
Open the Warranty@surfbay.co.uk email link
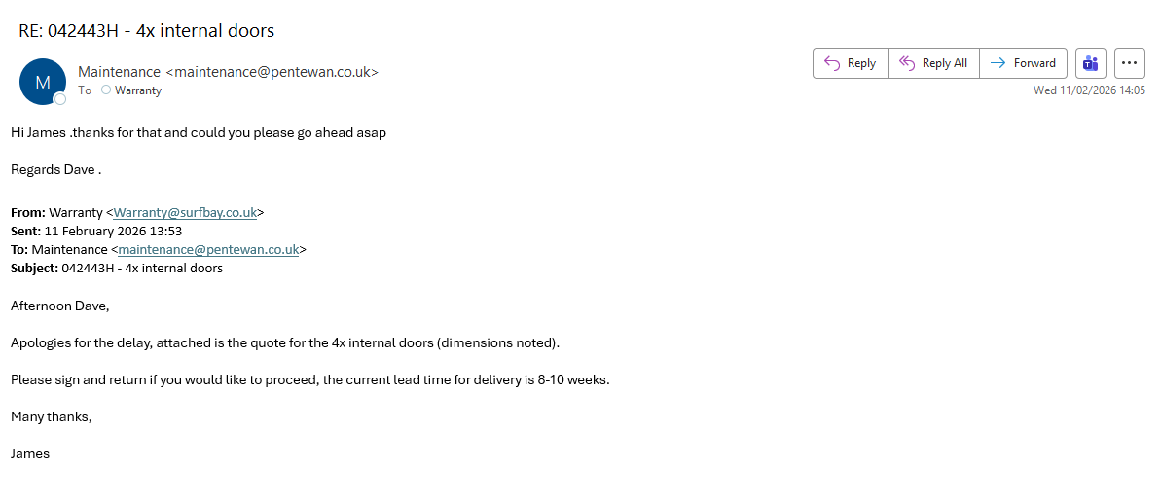pos(185,212)
